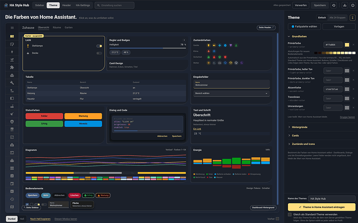Open the puzzle piece integrations icon
This screenshot has height=223, width=358.
click(x=12, y=67)
